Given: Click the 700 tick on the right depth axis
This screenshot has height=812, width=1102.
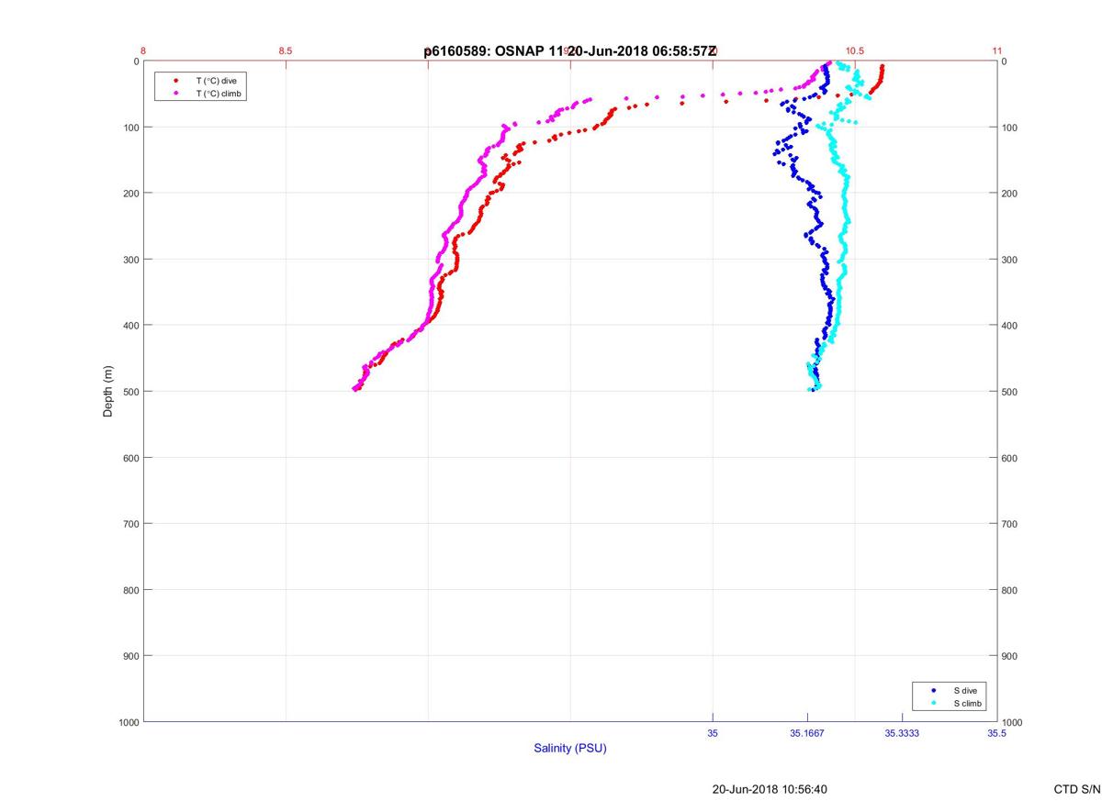Looking at the screenshot, I should (x=1010, y=524).
